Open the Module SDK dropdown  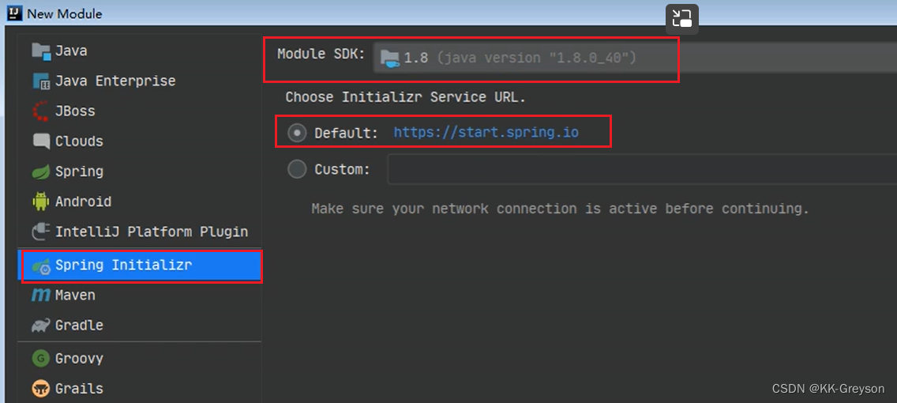pos(635,58)
